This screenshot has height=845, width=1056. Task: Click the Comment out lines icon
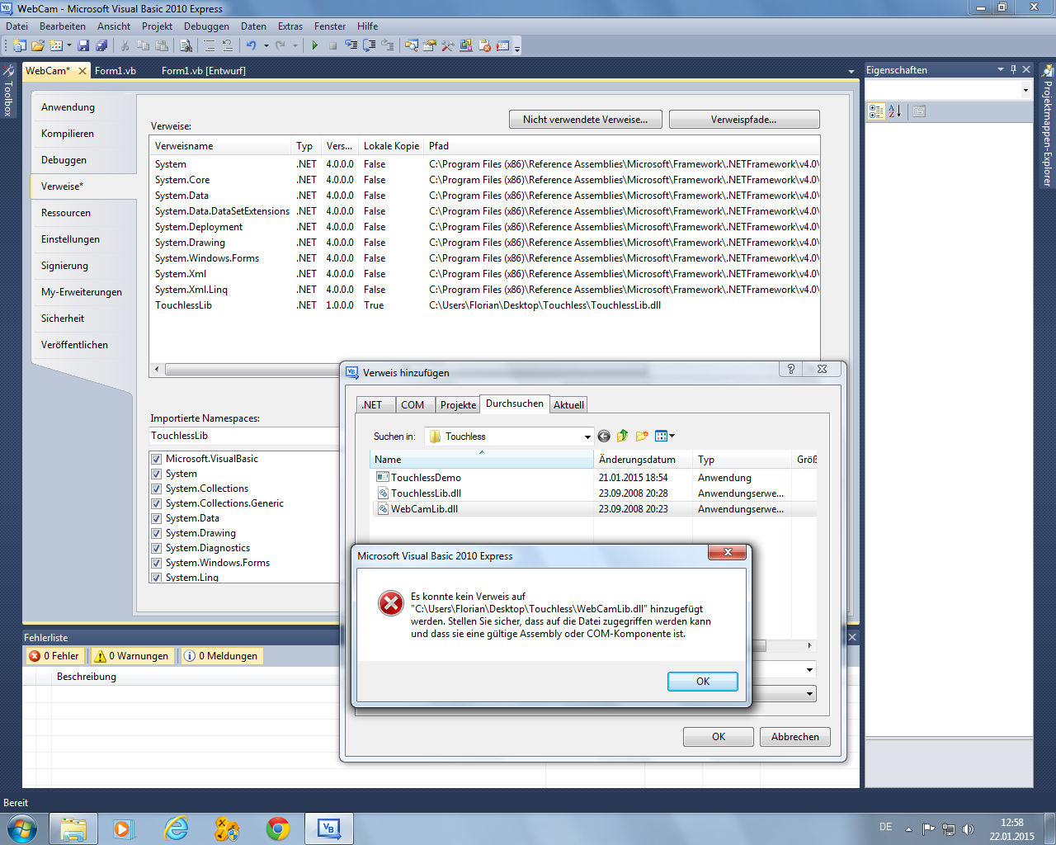click(210, 45)
